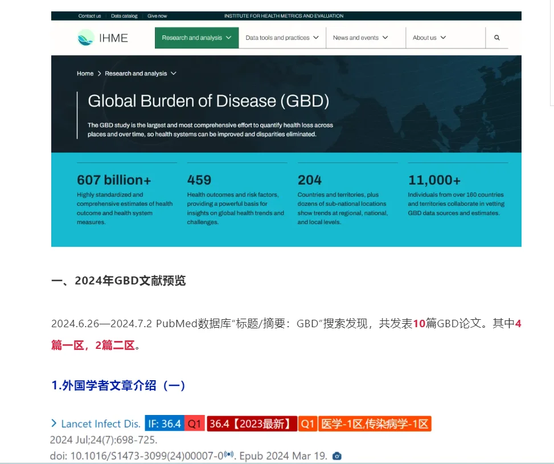Screen dimensions: 554x464
Task: Open the Data catalog link
Action: click(x=124, y=16)
